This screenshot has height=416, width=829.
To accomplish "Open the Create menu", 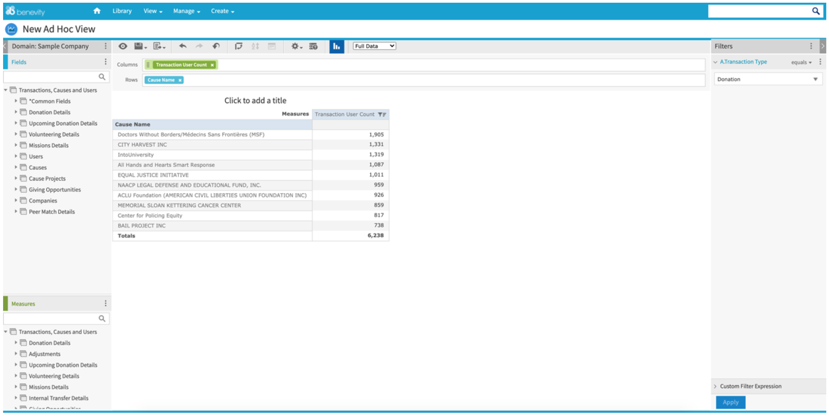I will 222,11.
